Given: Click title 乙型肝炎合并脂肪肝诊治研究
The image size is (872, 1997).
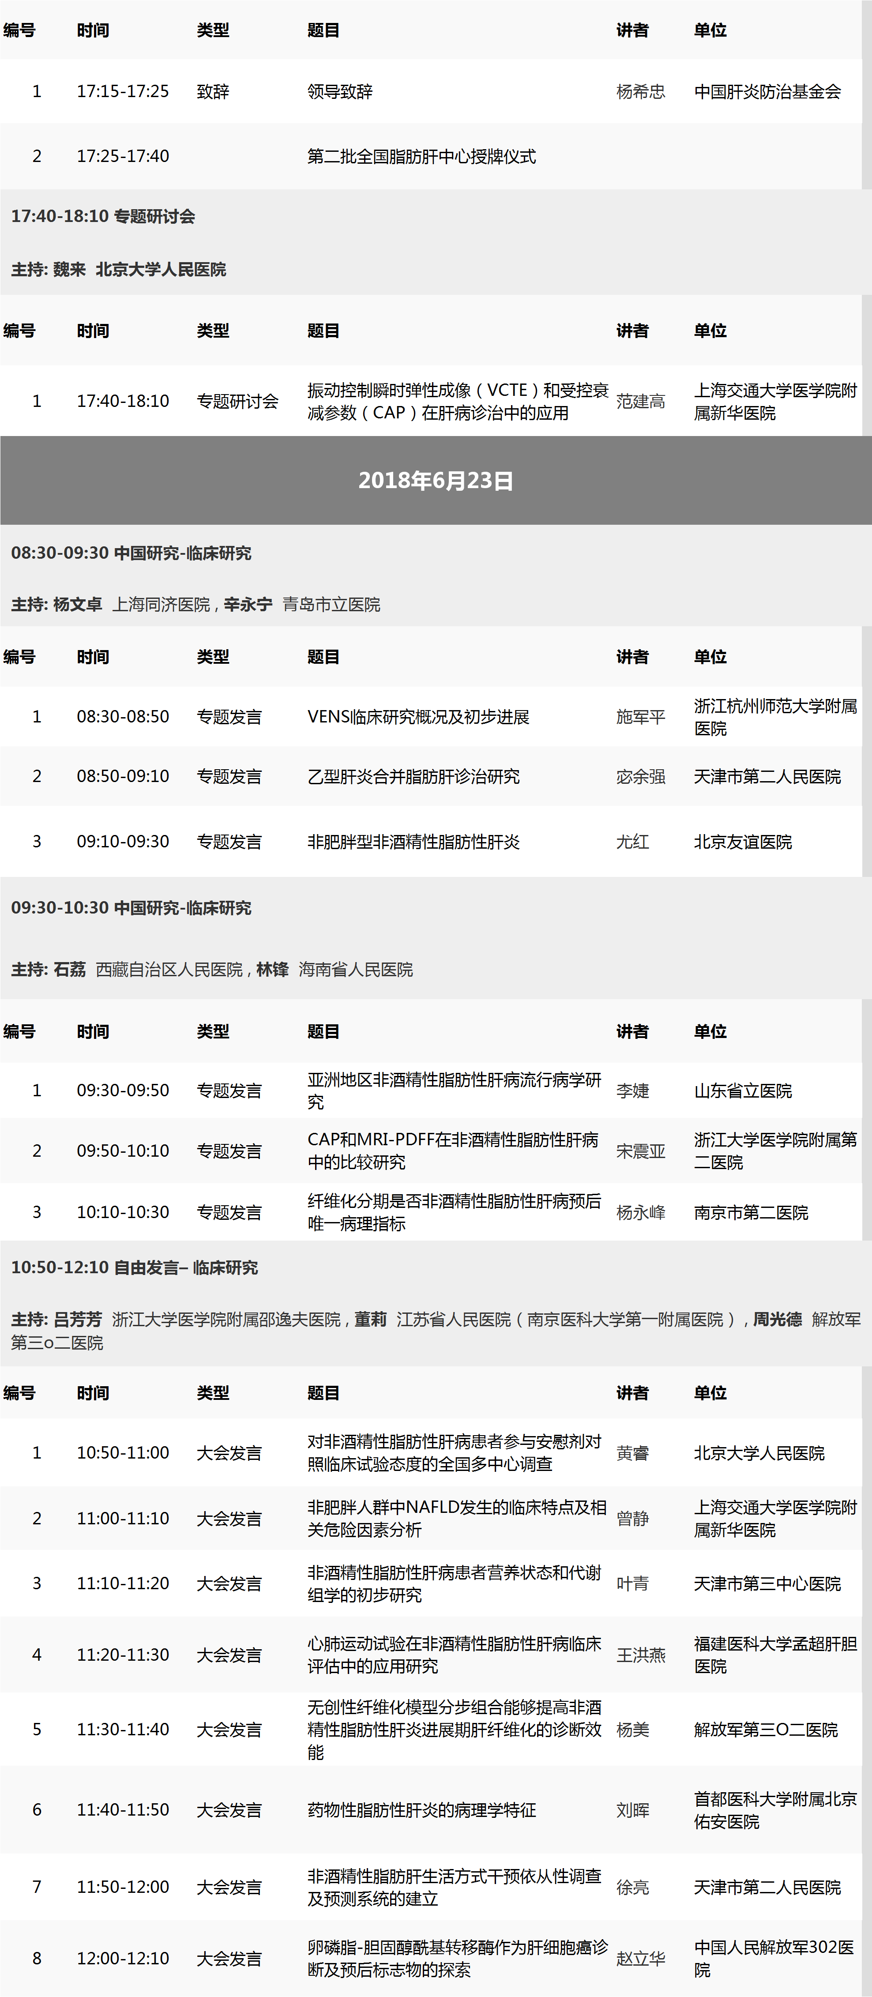Looking at the screenshot, I should [413, 777].
